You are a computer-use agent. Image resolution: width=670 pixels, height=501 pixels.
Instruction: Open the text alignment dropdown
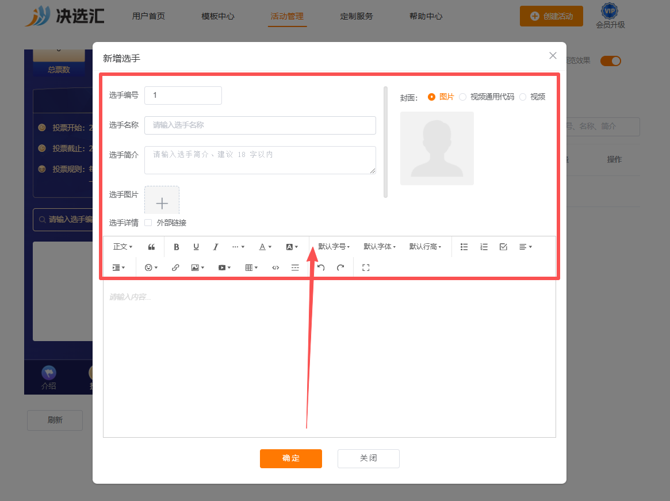point(526,247)
